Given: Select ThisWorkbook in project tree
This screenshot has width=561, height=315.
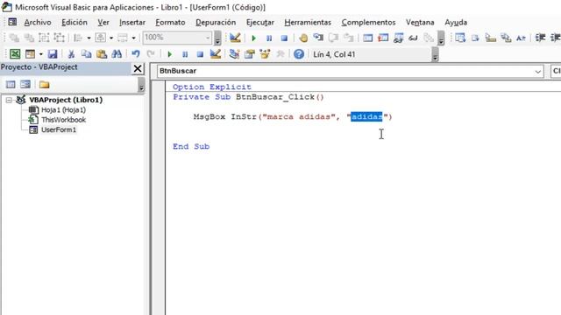Looking at the screenshot, I should coord(63,120).
